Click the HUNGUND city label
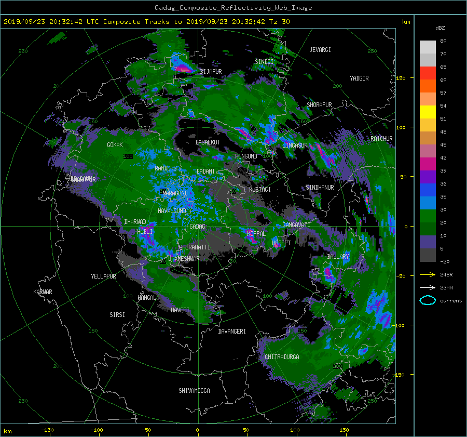 tap(246, 156)
